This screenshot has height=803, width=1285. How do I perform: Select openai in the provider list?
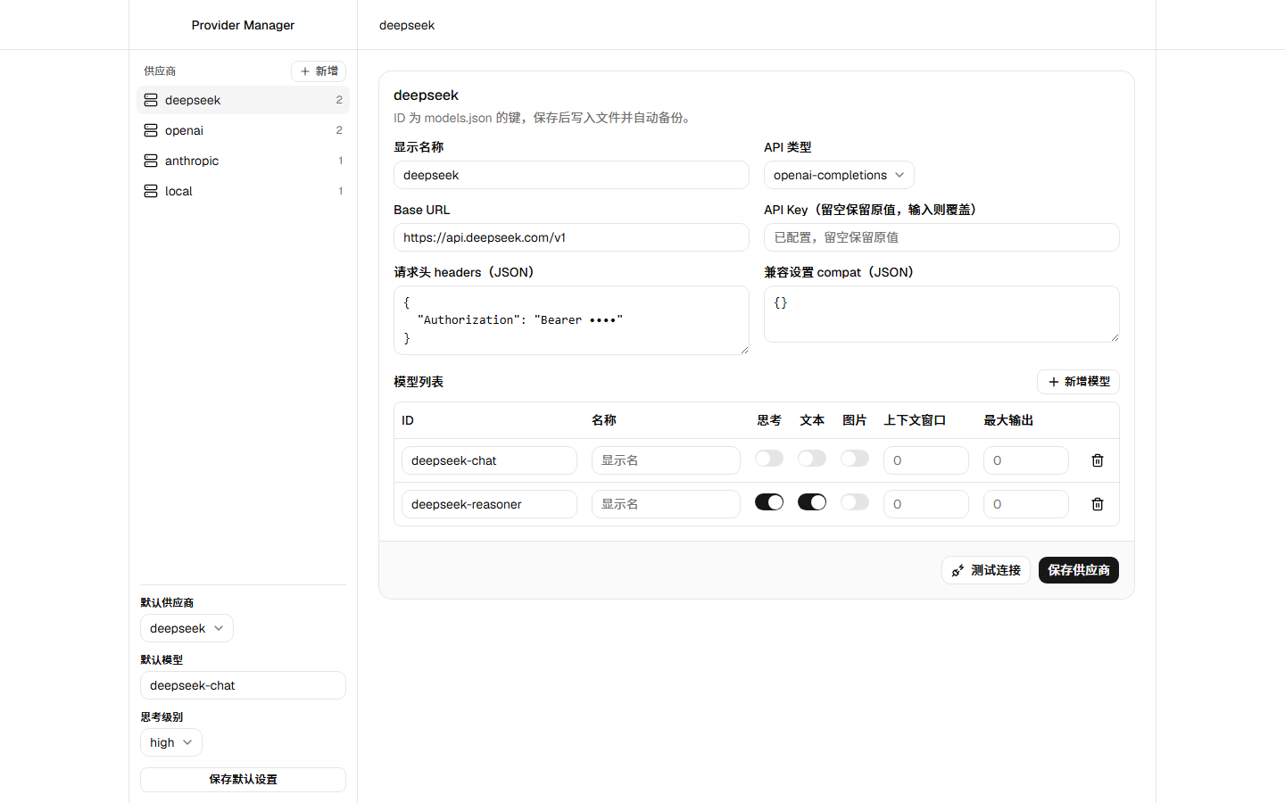[243, 130]
